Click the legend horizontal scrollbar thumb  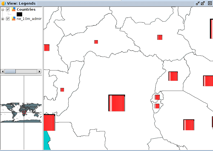pos(10,71)
